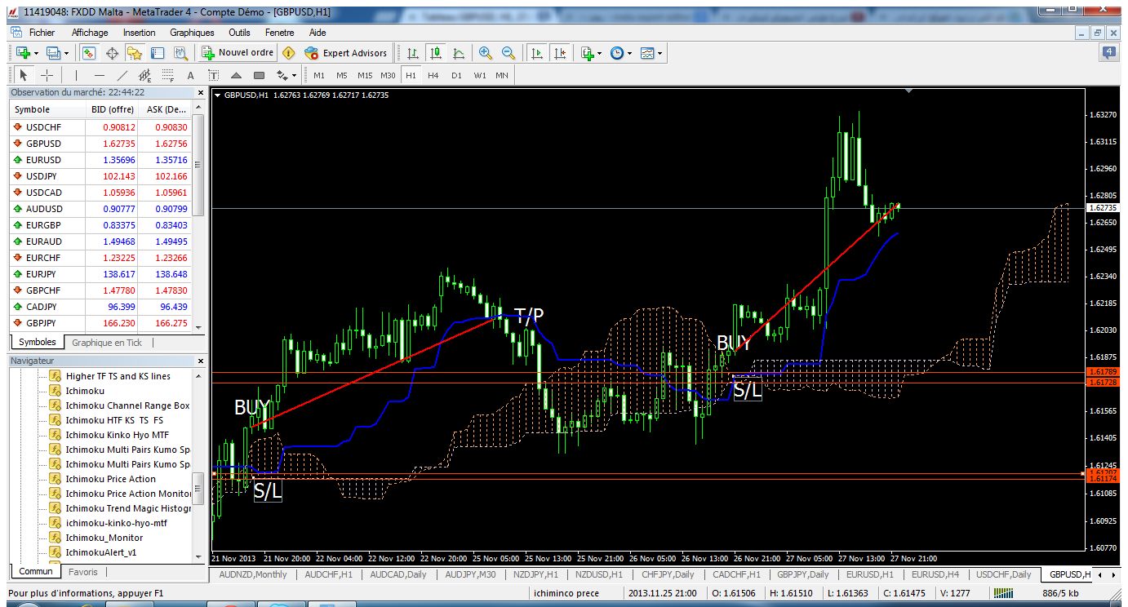Click the new chart icon

point(23,53)
